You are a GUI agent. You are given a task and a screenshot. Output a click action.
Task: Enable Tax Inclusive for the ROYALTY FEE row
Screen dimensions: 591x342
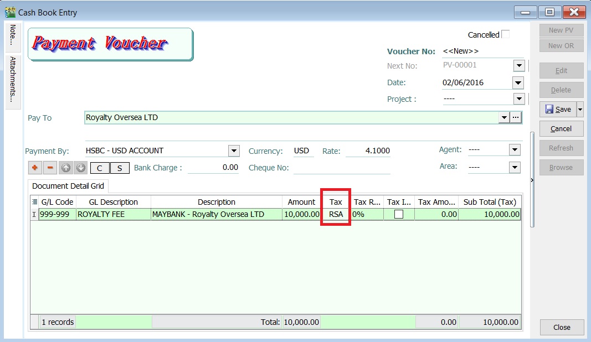399,214
